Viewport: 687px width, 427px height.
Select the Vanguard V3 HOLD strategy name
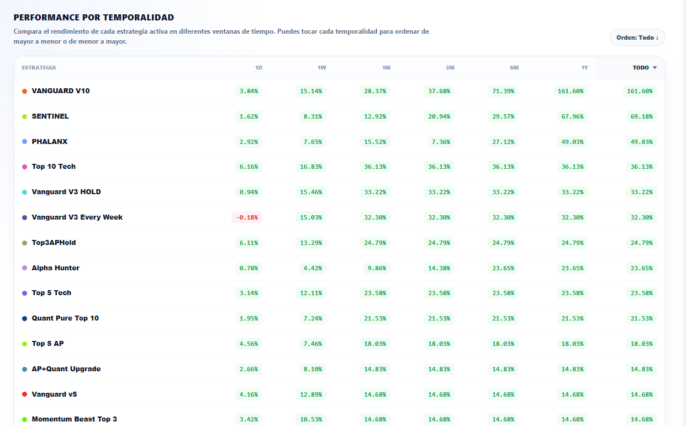pos(66,191)
